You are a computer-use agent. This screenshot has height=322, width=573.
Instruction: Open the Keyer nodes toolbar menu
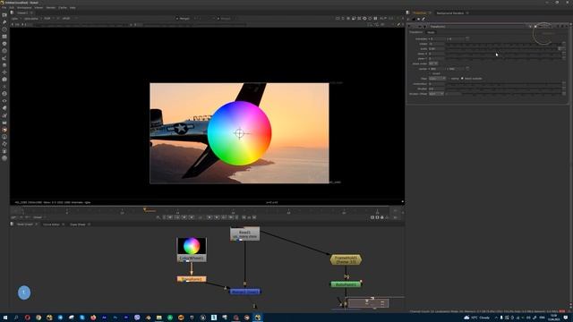point(4,58)
